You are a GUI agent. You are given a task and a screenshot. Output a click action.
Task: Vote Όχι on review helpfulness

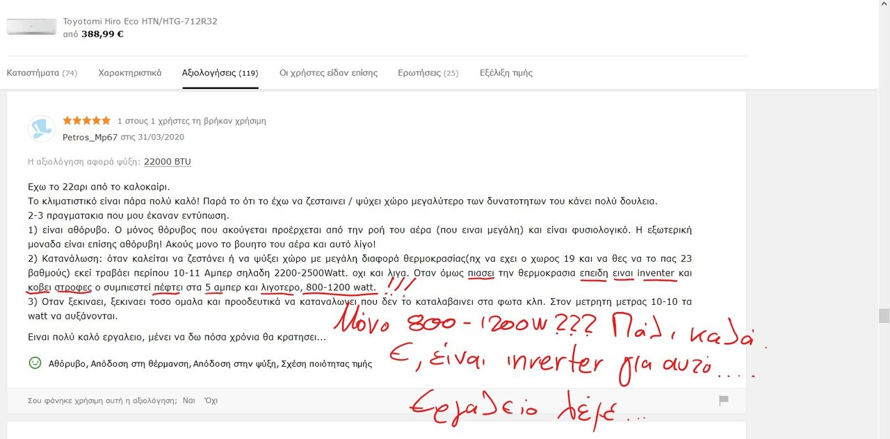211,401
